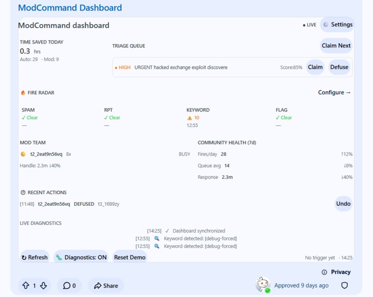The height and width of the screenshot is (297, 373).
Task: Select the URGENT hacked exchange exploit text
Action: pos(181,67)
